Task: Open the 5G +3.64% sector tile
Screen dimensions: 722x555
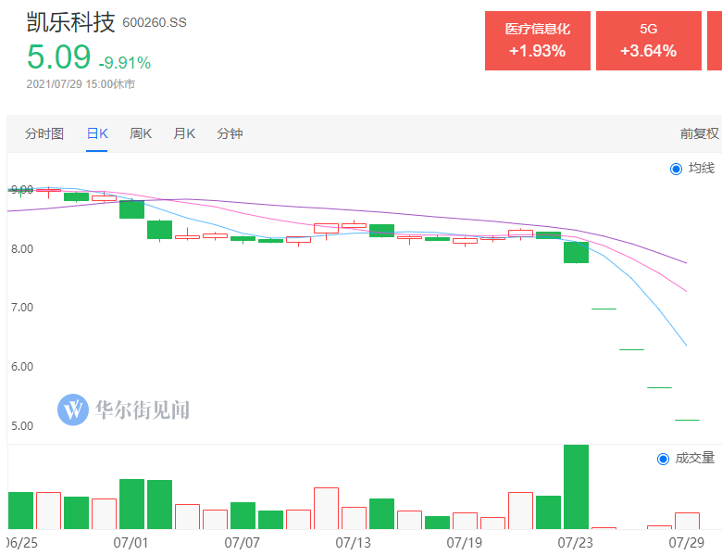Action: tap(648, 41)
